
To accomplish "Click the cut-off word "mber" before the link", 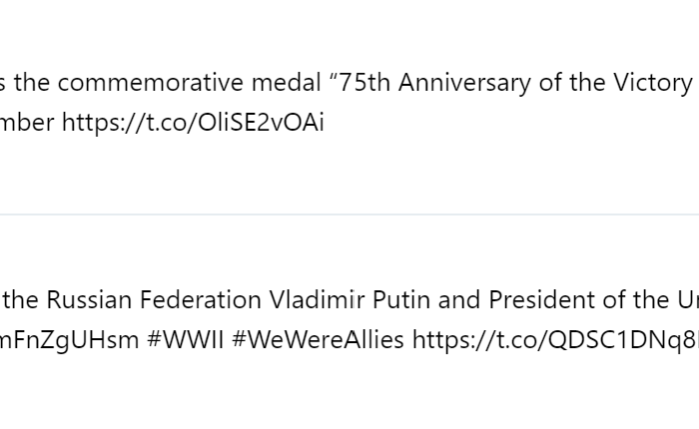I will click(27, 123).
